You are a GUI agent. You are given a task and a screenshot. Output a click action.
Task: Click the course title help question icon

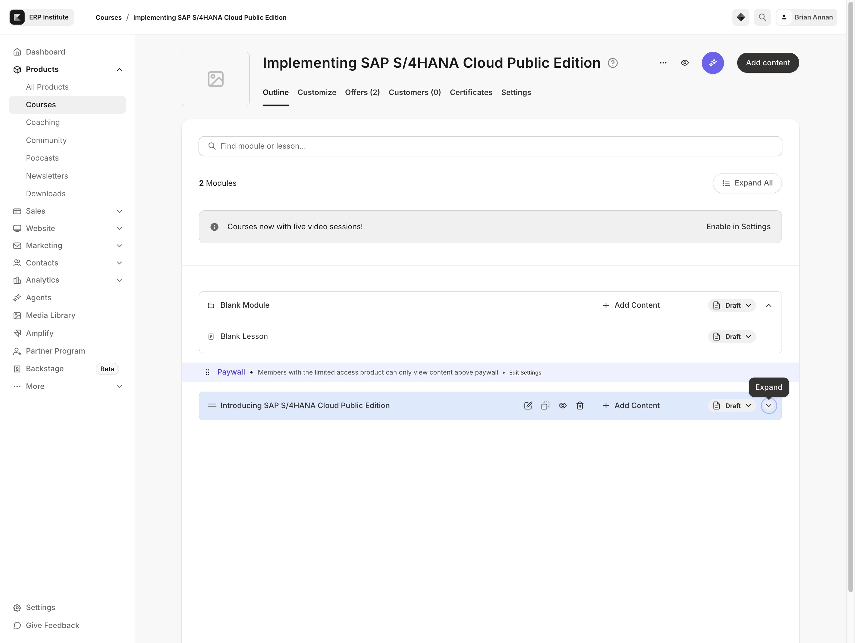[613, 63]
